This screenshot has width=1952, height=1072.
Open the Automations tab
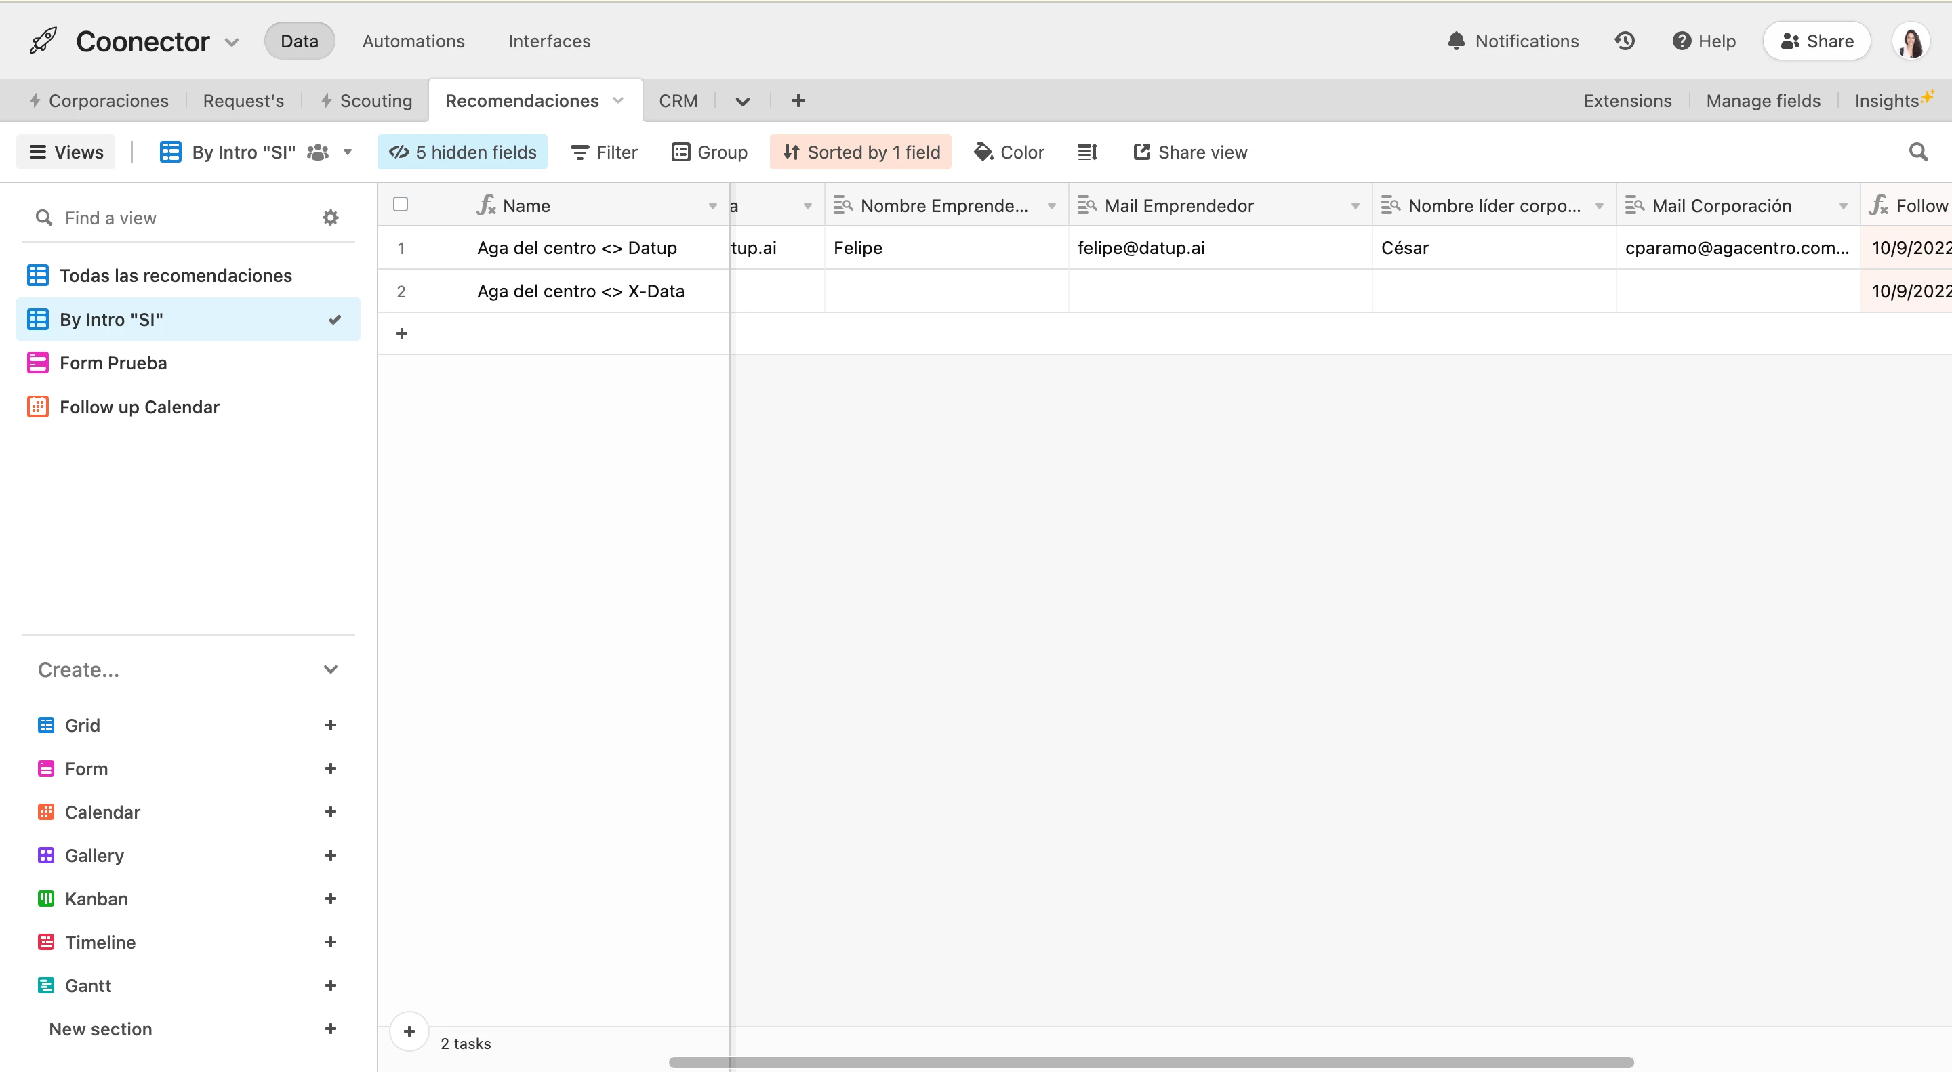[x=413, y=41]
